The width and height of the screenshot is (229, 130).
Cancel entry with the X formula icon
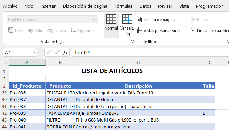[x=49, y=52]
